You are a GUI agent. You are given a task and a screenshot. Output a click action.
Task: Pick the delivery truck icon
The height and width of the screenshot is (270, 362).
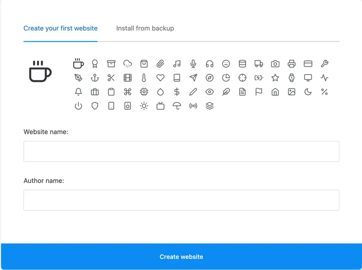pyautogui.click(x=259, y=64)
